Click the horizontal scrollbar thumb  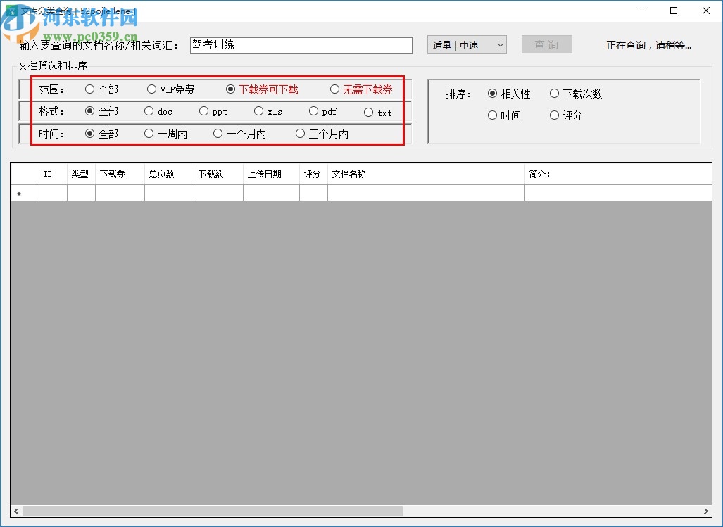pos(213,511)
